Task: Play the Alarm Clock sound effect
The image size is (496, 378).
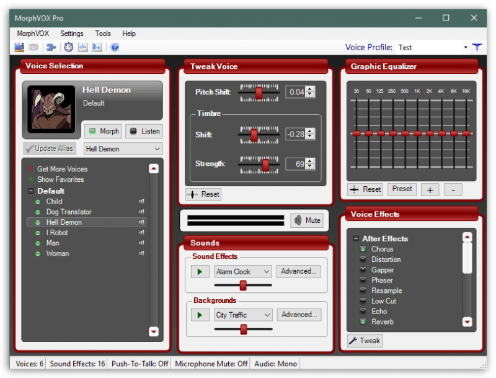Action: pos(200,271)
